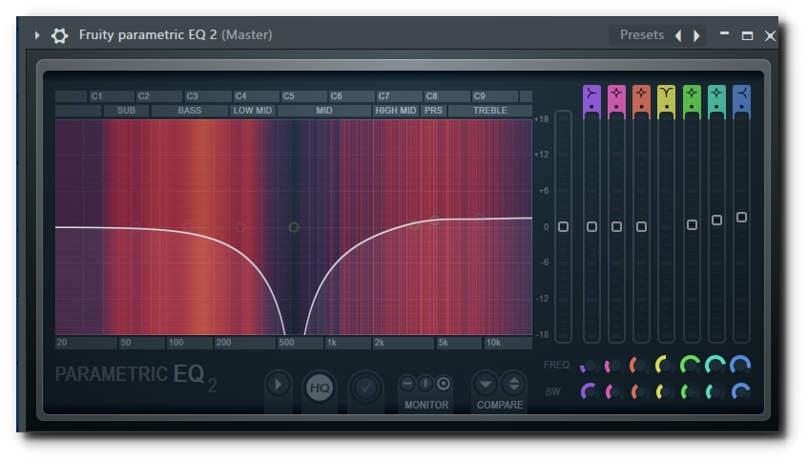
Task: Click the MID frequency range label
Action: click(324, 111)
